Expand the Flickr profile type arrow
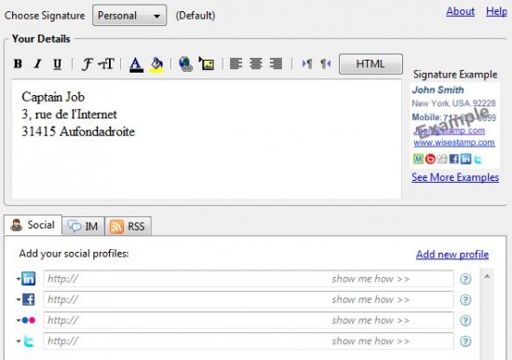This screenshot has height=360, width=512. click(19, 321)
